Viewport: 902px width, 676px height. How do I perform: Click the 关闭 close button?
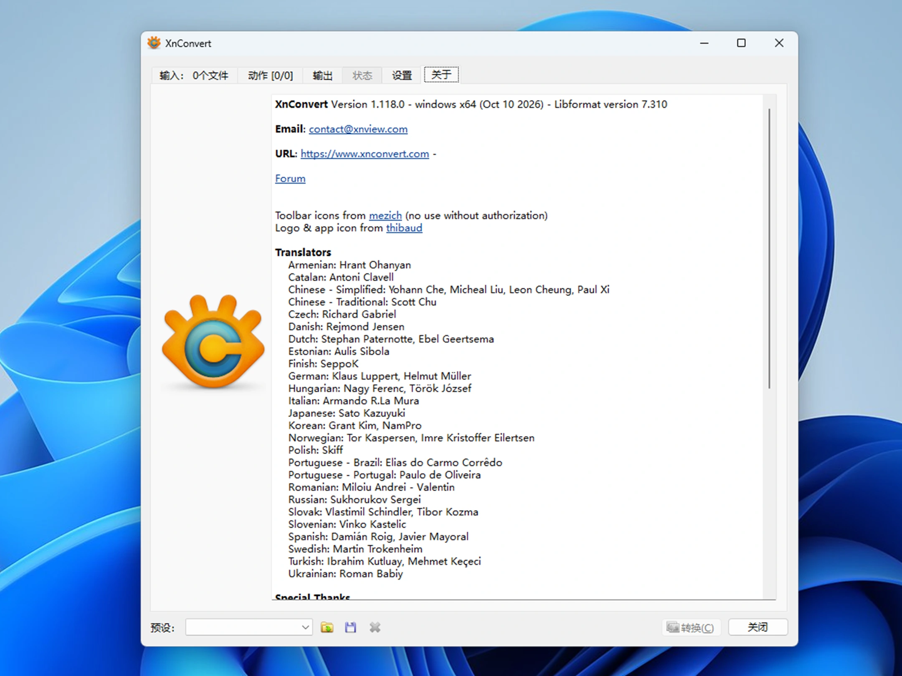(x=758, y=627)
